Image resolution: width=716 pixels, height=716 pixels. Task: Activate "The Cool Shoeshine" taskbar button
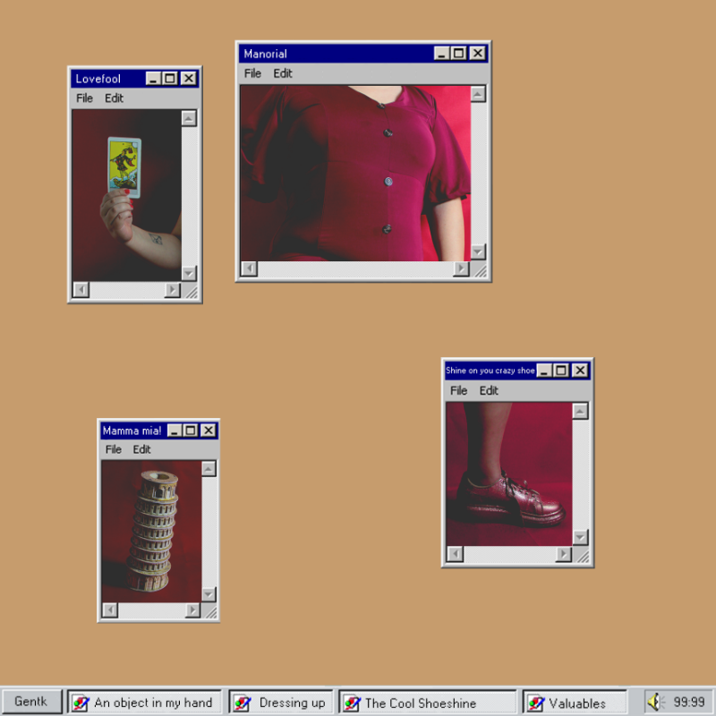pos(428,702)
